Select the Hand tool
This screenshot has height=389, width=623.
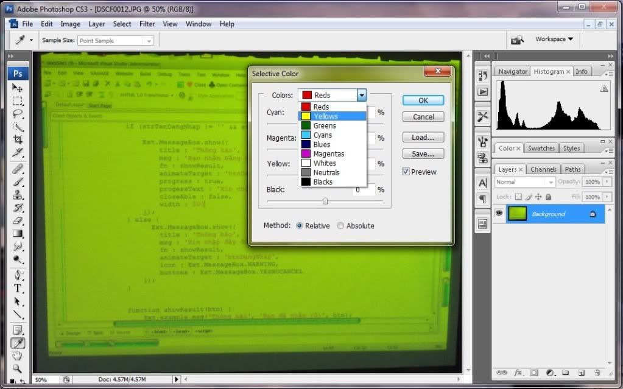click(18, 356)
